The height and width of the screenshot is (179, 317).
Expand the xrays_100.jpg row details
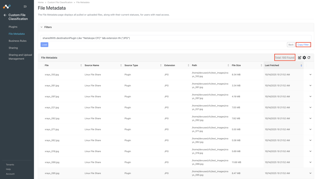310,75
